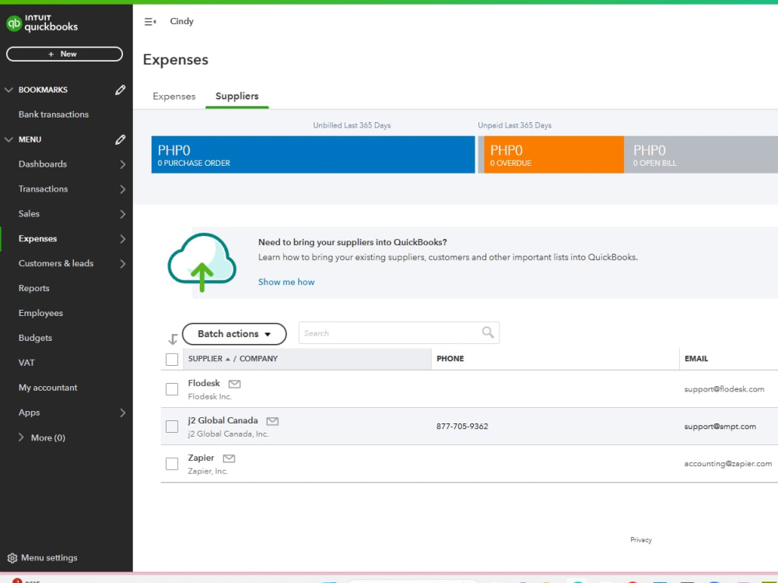Viewport: 778px width, 583px height.
Task: Open Budgets in the sidebar
Action: pos(35,338)
